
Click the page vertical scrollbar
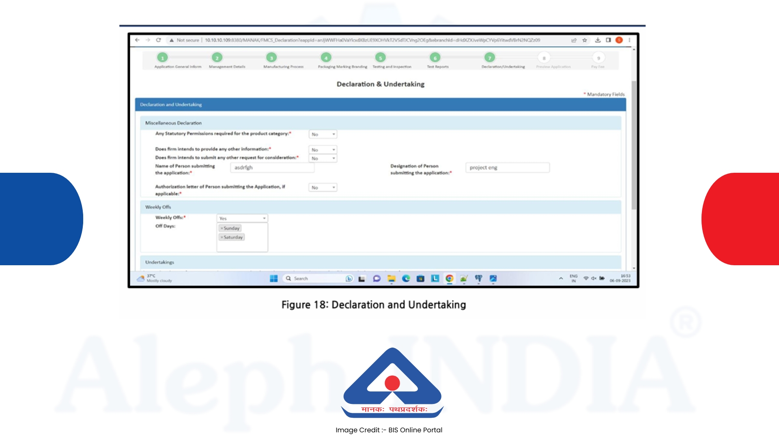pos(634,145)
